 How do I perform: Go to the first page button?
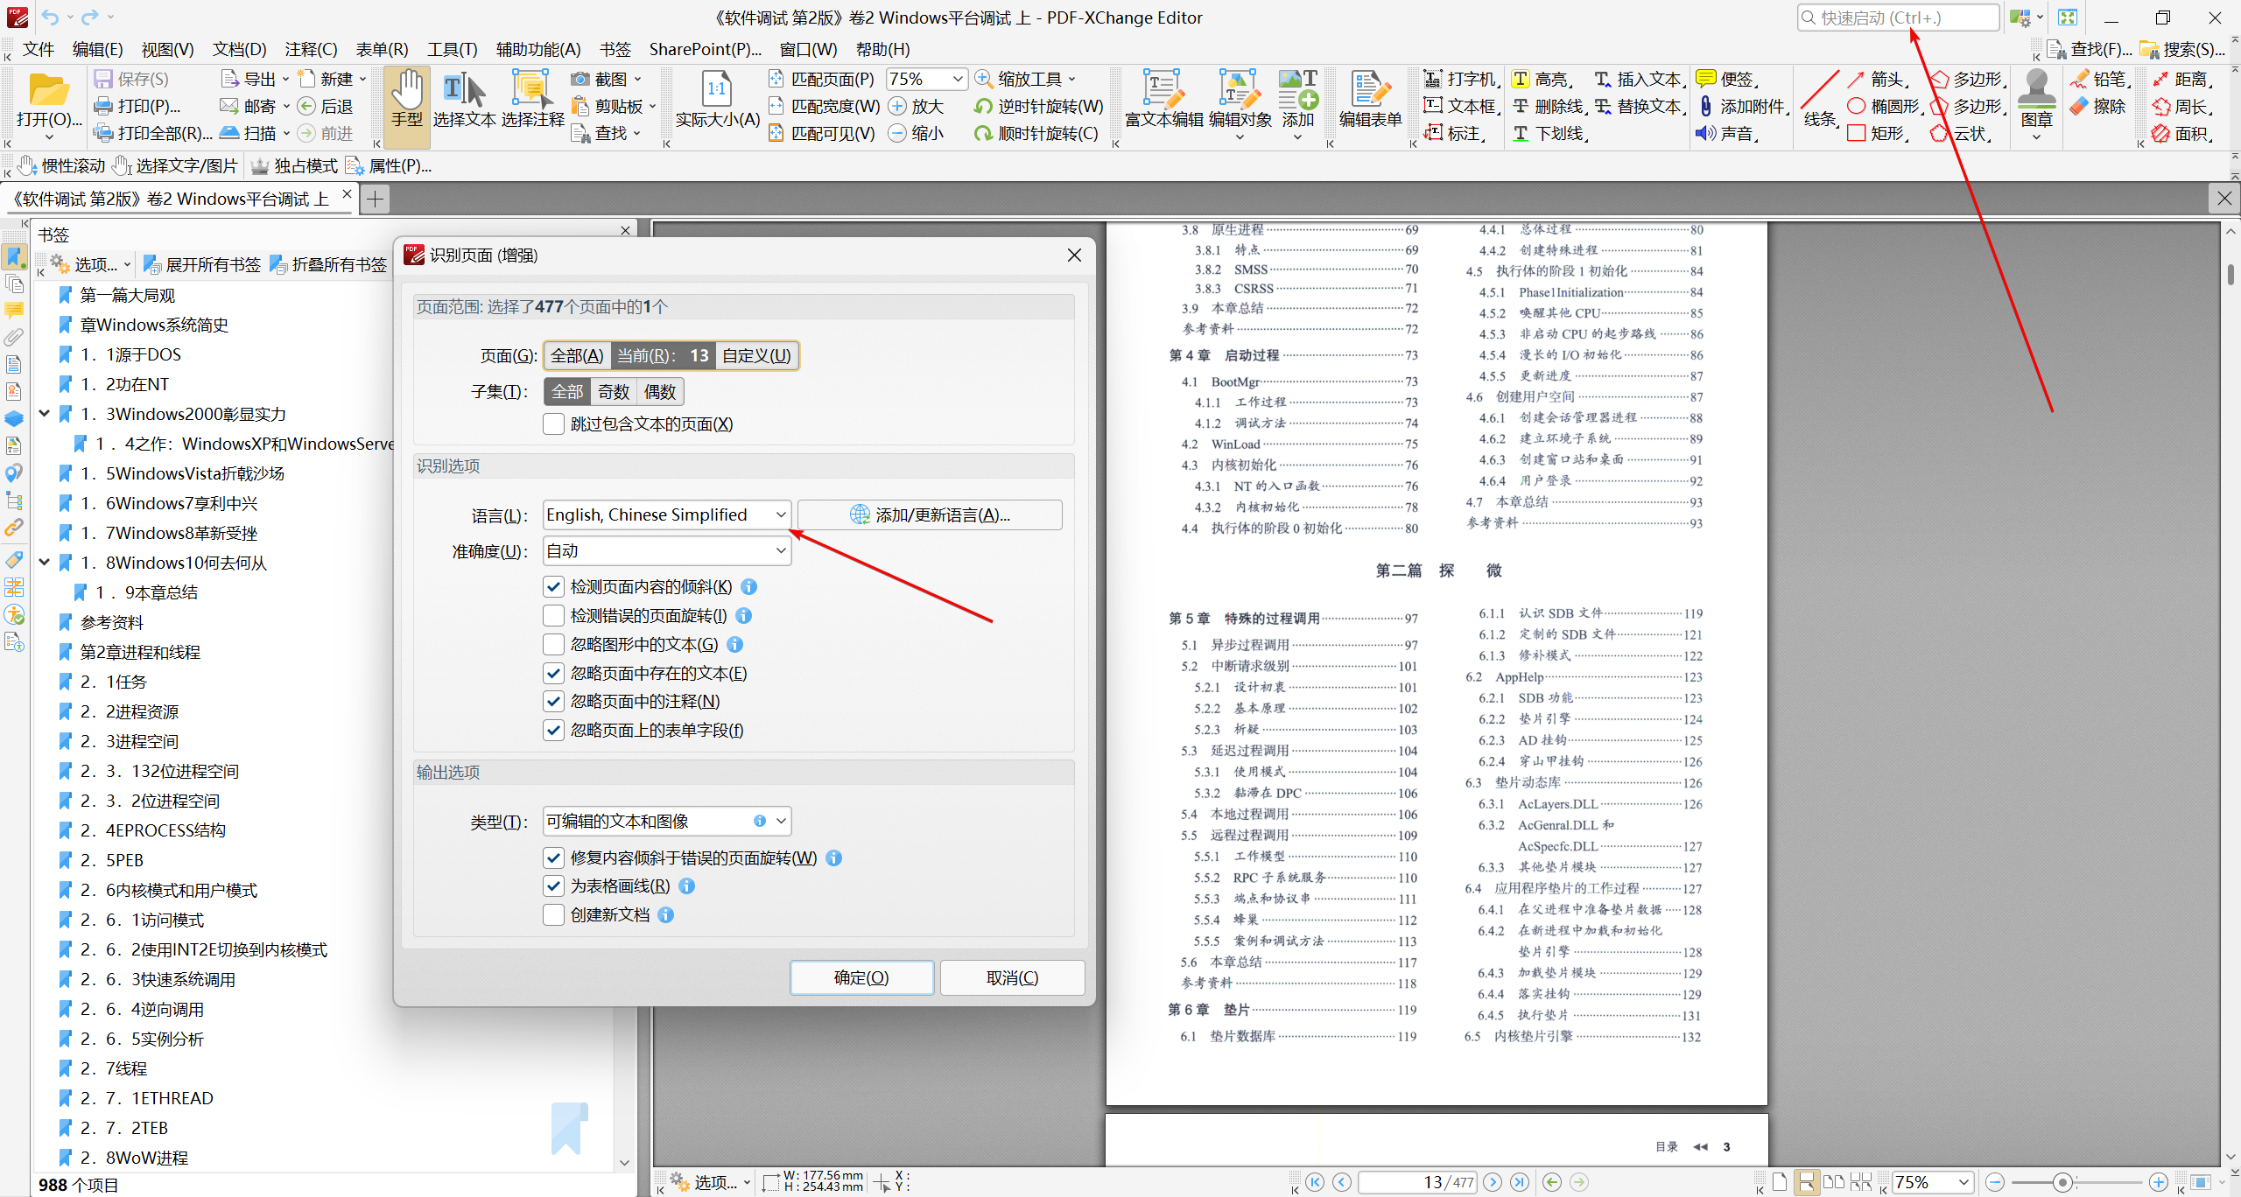[1314, 1182]
